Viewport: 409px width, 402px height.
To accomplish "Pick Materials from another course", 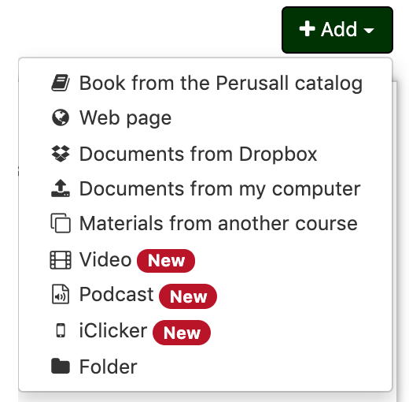I will (219, 223).
